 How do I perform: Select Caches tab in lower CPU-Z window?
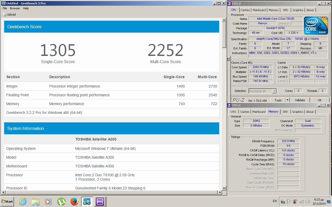245,112
